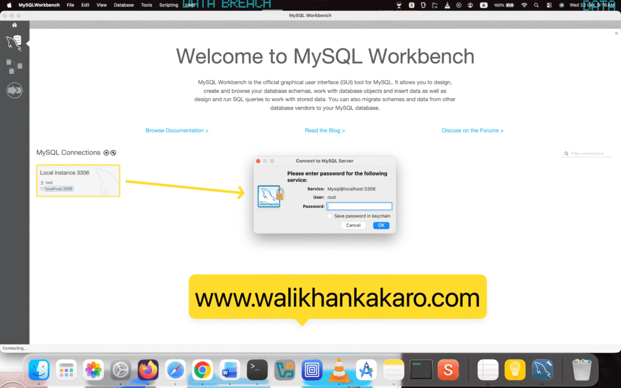Open Spotlight search from the menu bar
Image resolution: width=621 pixels, height=388 pixels.
[x=536, y=5]
